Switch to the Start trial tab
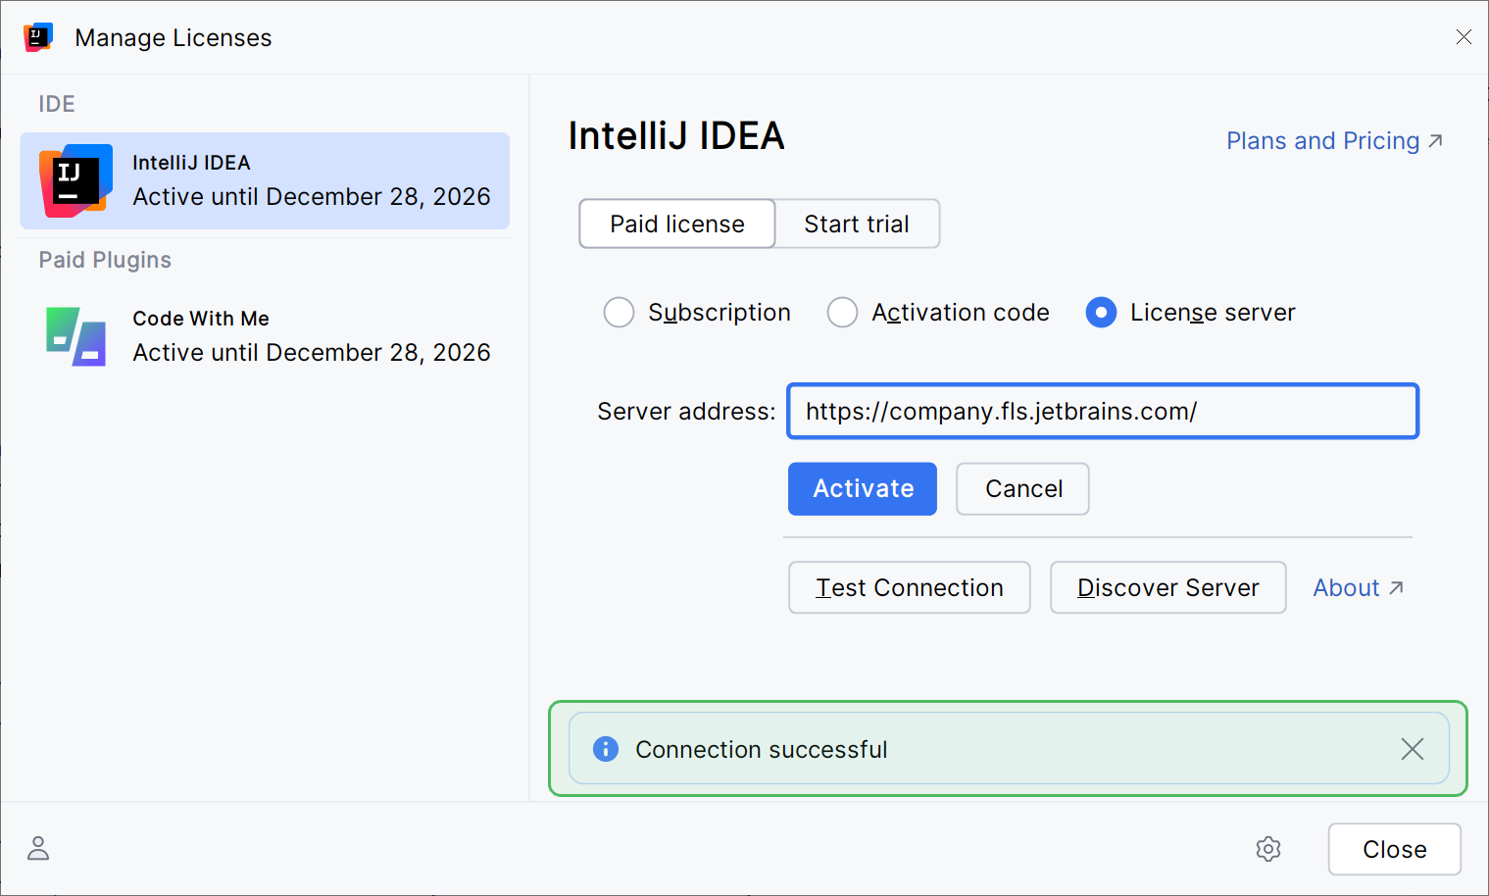Screen dimensions: 1489x896 [857, 224]
